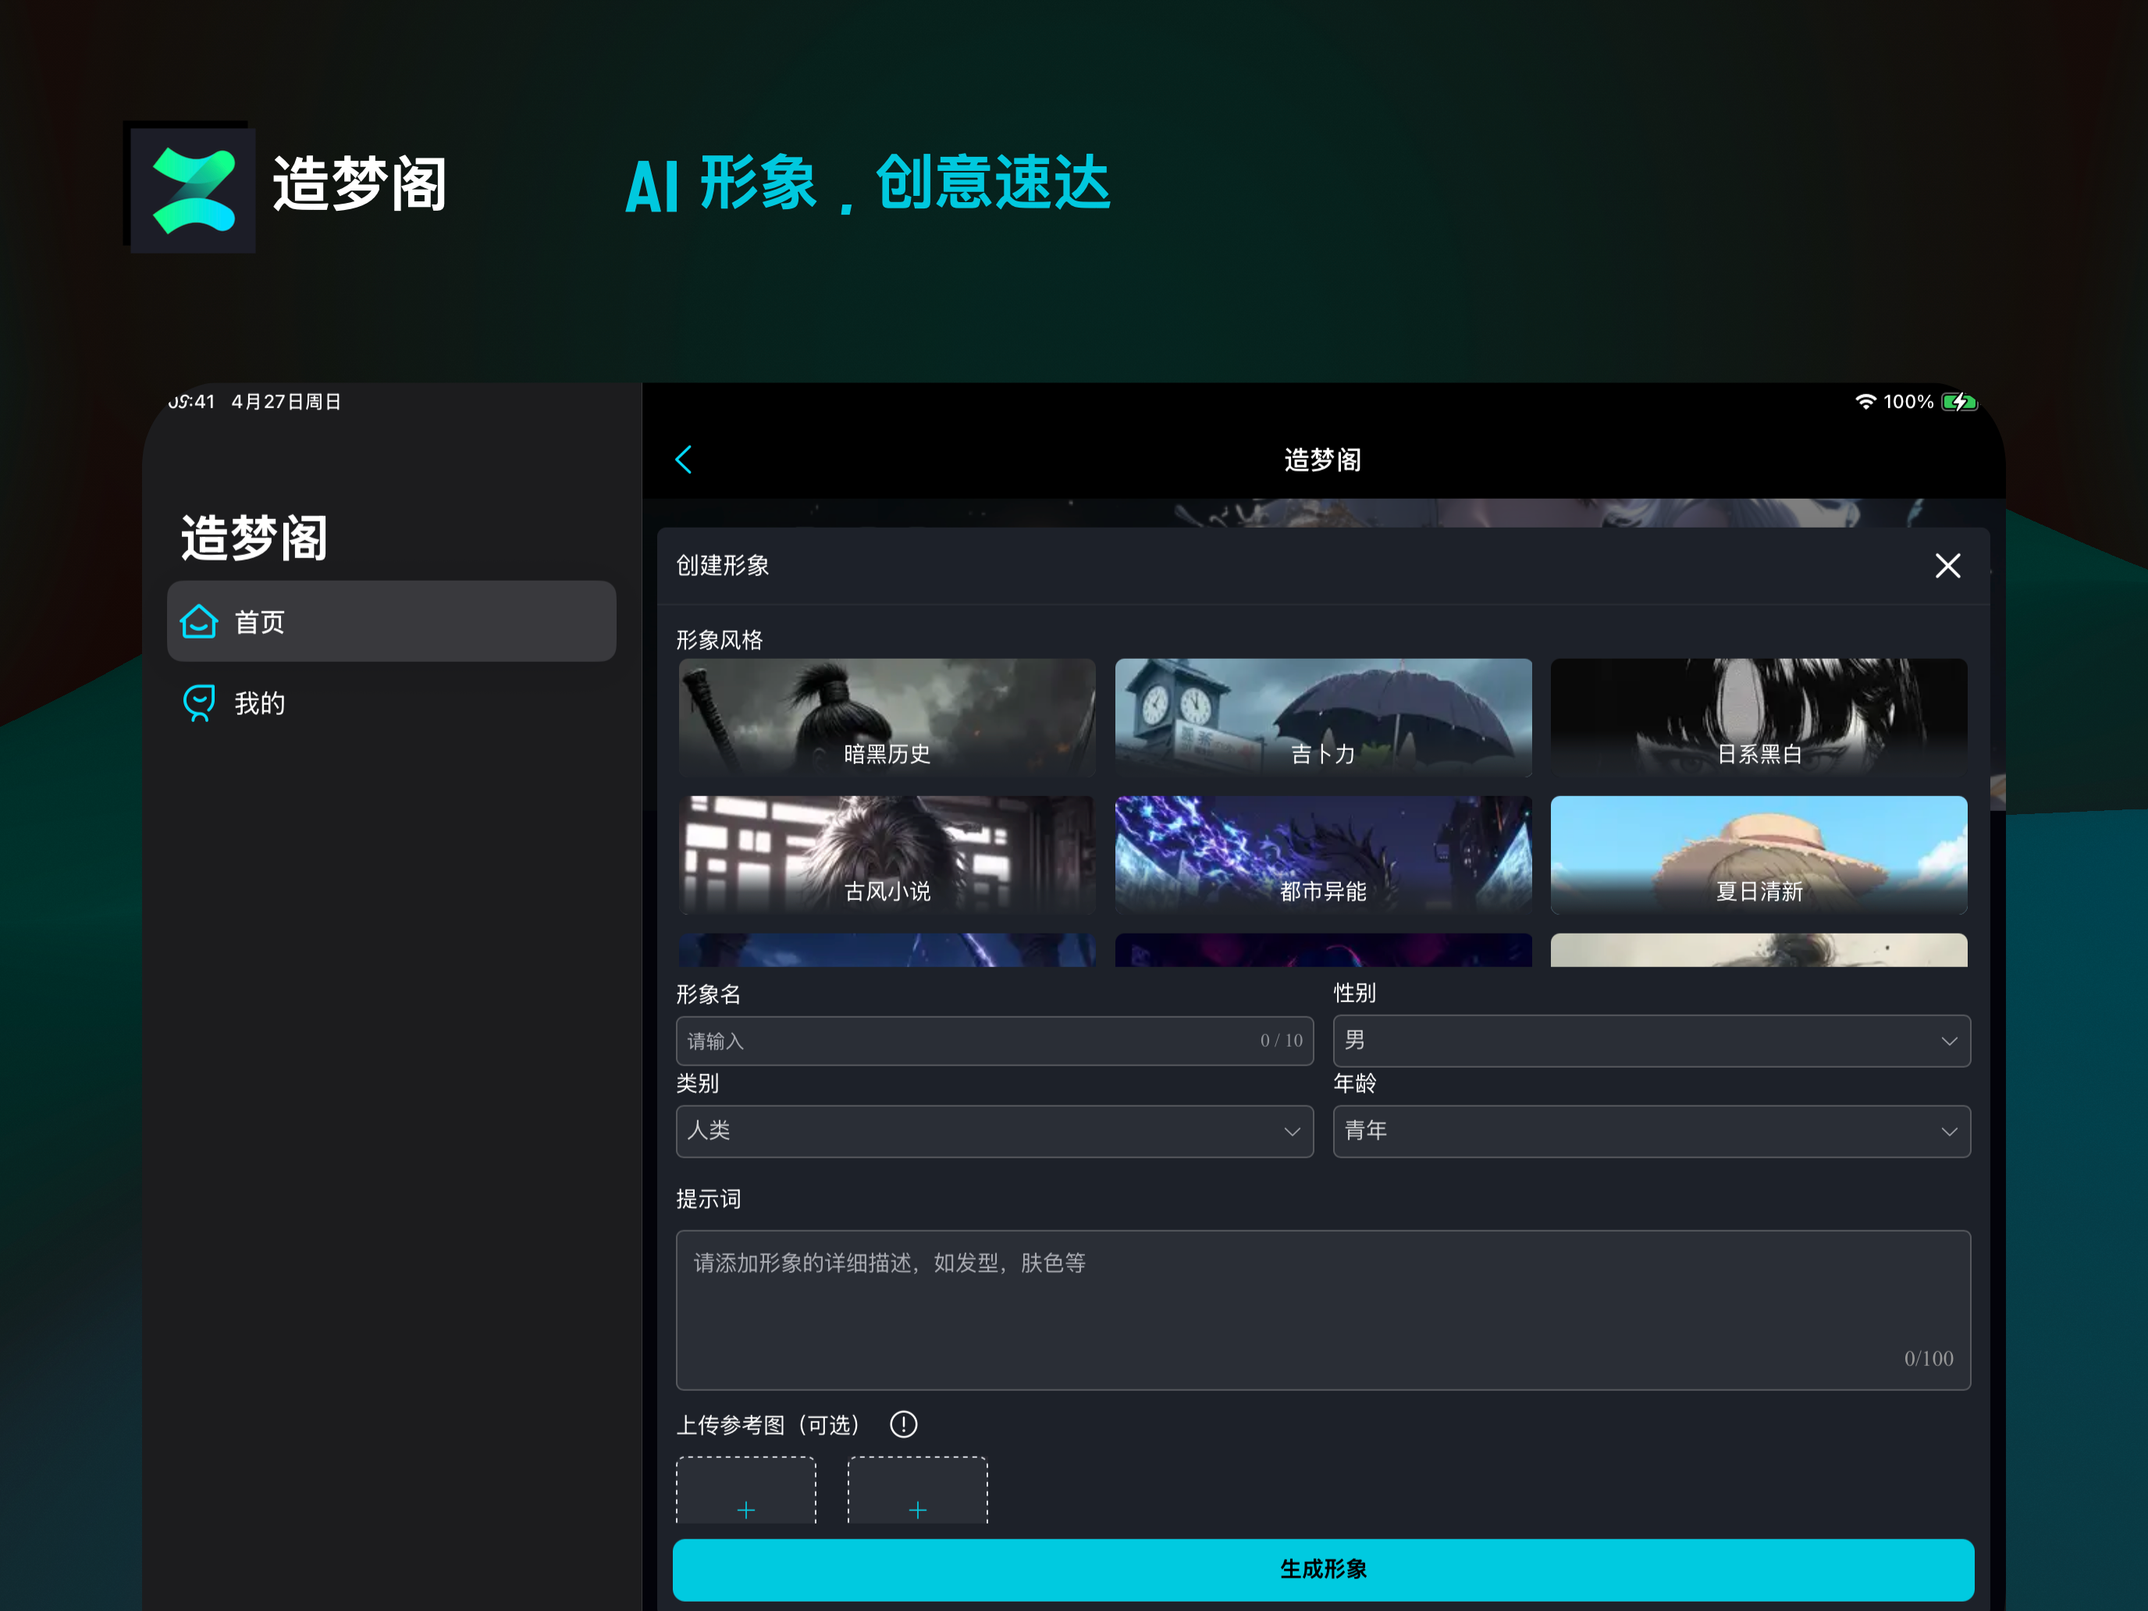Click the 生成形象 generate button
Image resolution: width=2148 pixels, height=1611 pixels.
[1322, 1570]
